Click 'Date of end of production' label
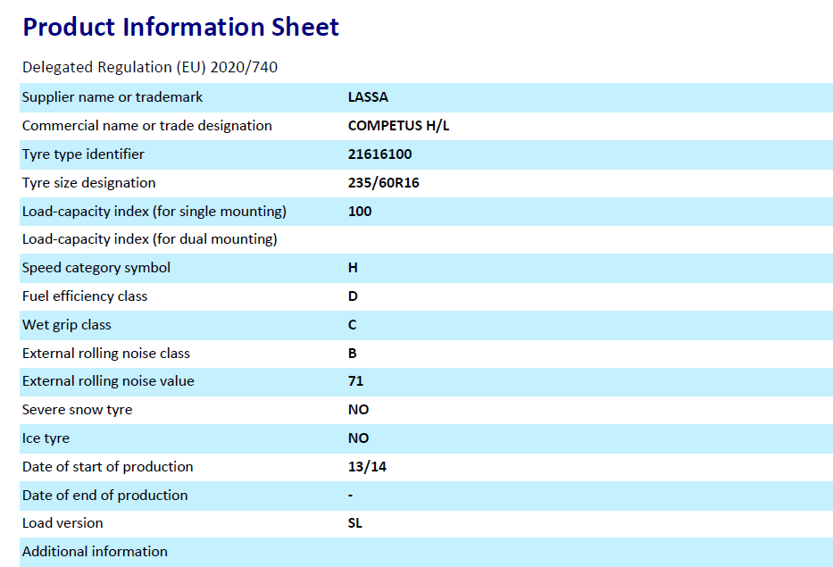The width and height of the screenshot is (833, 567). (105, 496)
